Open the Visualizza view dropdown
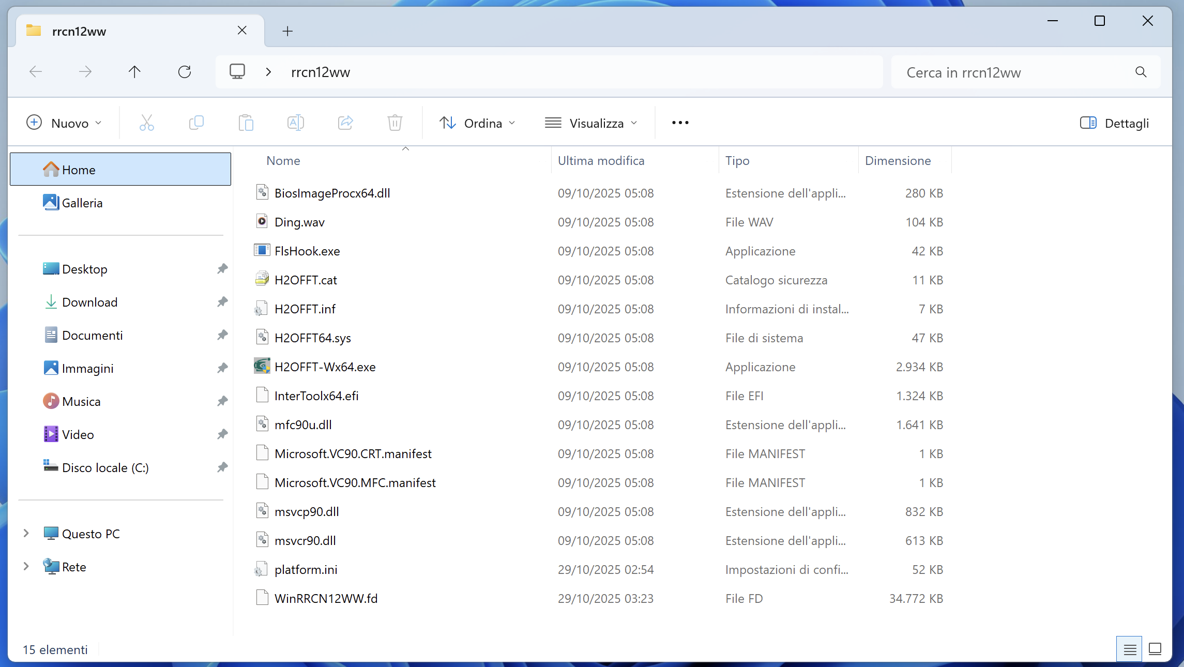Screen dimensions: 1184x667 591,123
